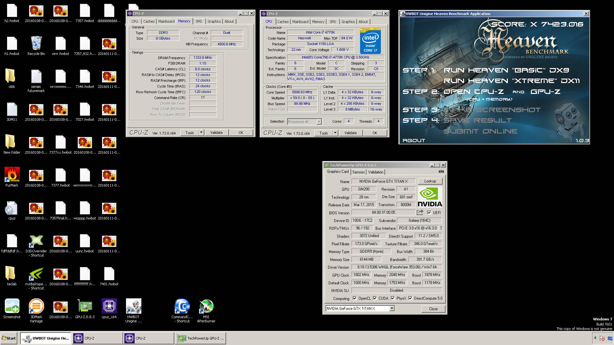614x345 pixels.
Task: Open the olds folder icon
Action: tap(12, 79)
